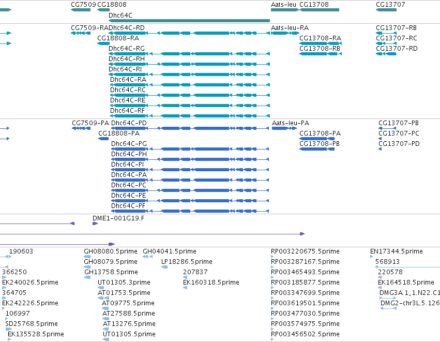Viewport: 440px width, 342px height.
Task: Select protein CG13707-PB
Action: click(387, 128)
